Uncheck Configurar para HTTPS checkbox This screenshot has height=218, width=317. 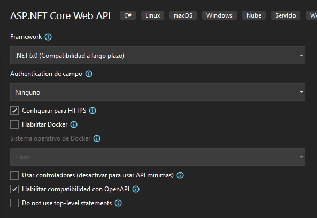pyautogui.click(x=14, y=111)
